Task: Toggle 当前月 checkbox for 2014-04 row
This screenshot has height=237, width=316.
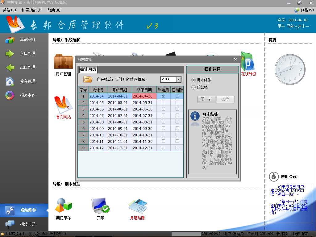Action: [164, 96]
